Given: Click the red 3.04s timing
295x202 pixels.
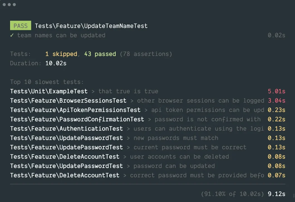Looking at the screenshot, I should 276,101.
